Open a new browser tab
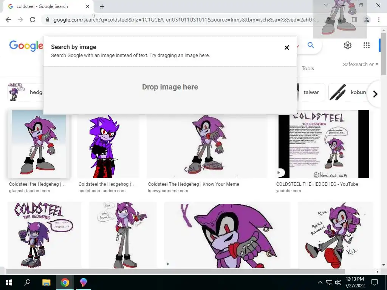 point(102,6)
